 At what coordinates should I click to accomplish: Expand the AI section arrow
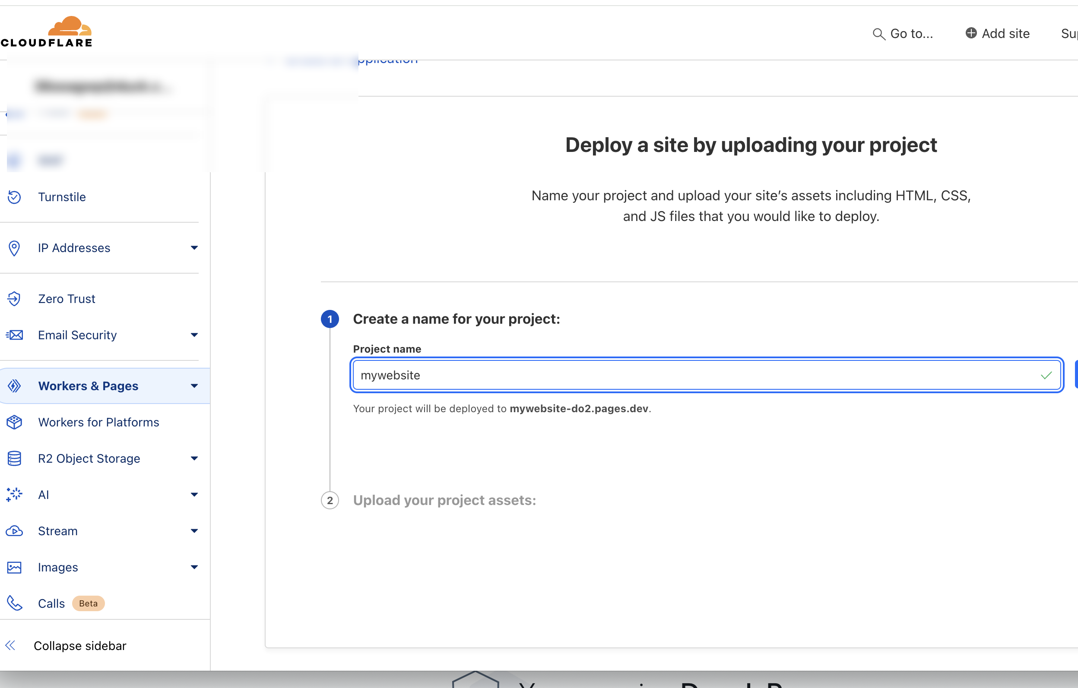coord(194,495)
